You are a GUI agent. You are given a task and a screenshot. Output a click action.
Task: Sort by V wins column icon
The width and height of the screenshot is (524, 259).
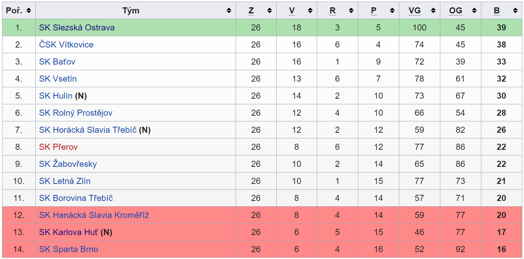tap(311, 11)
